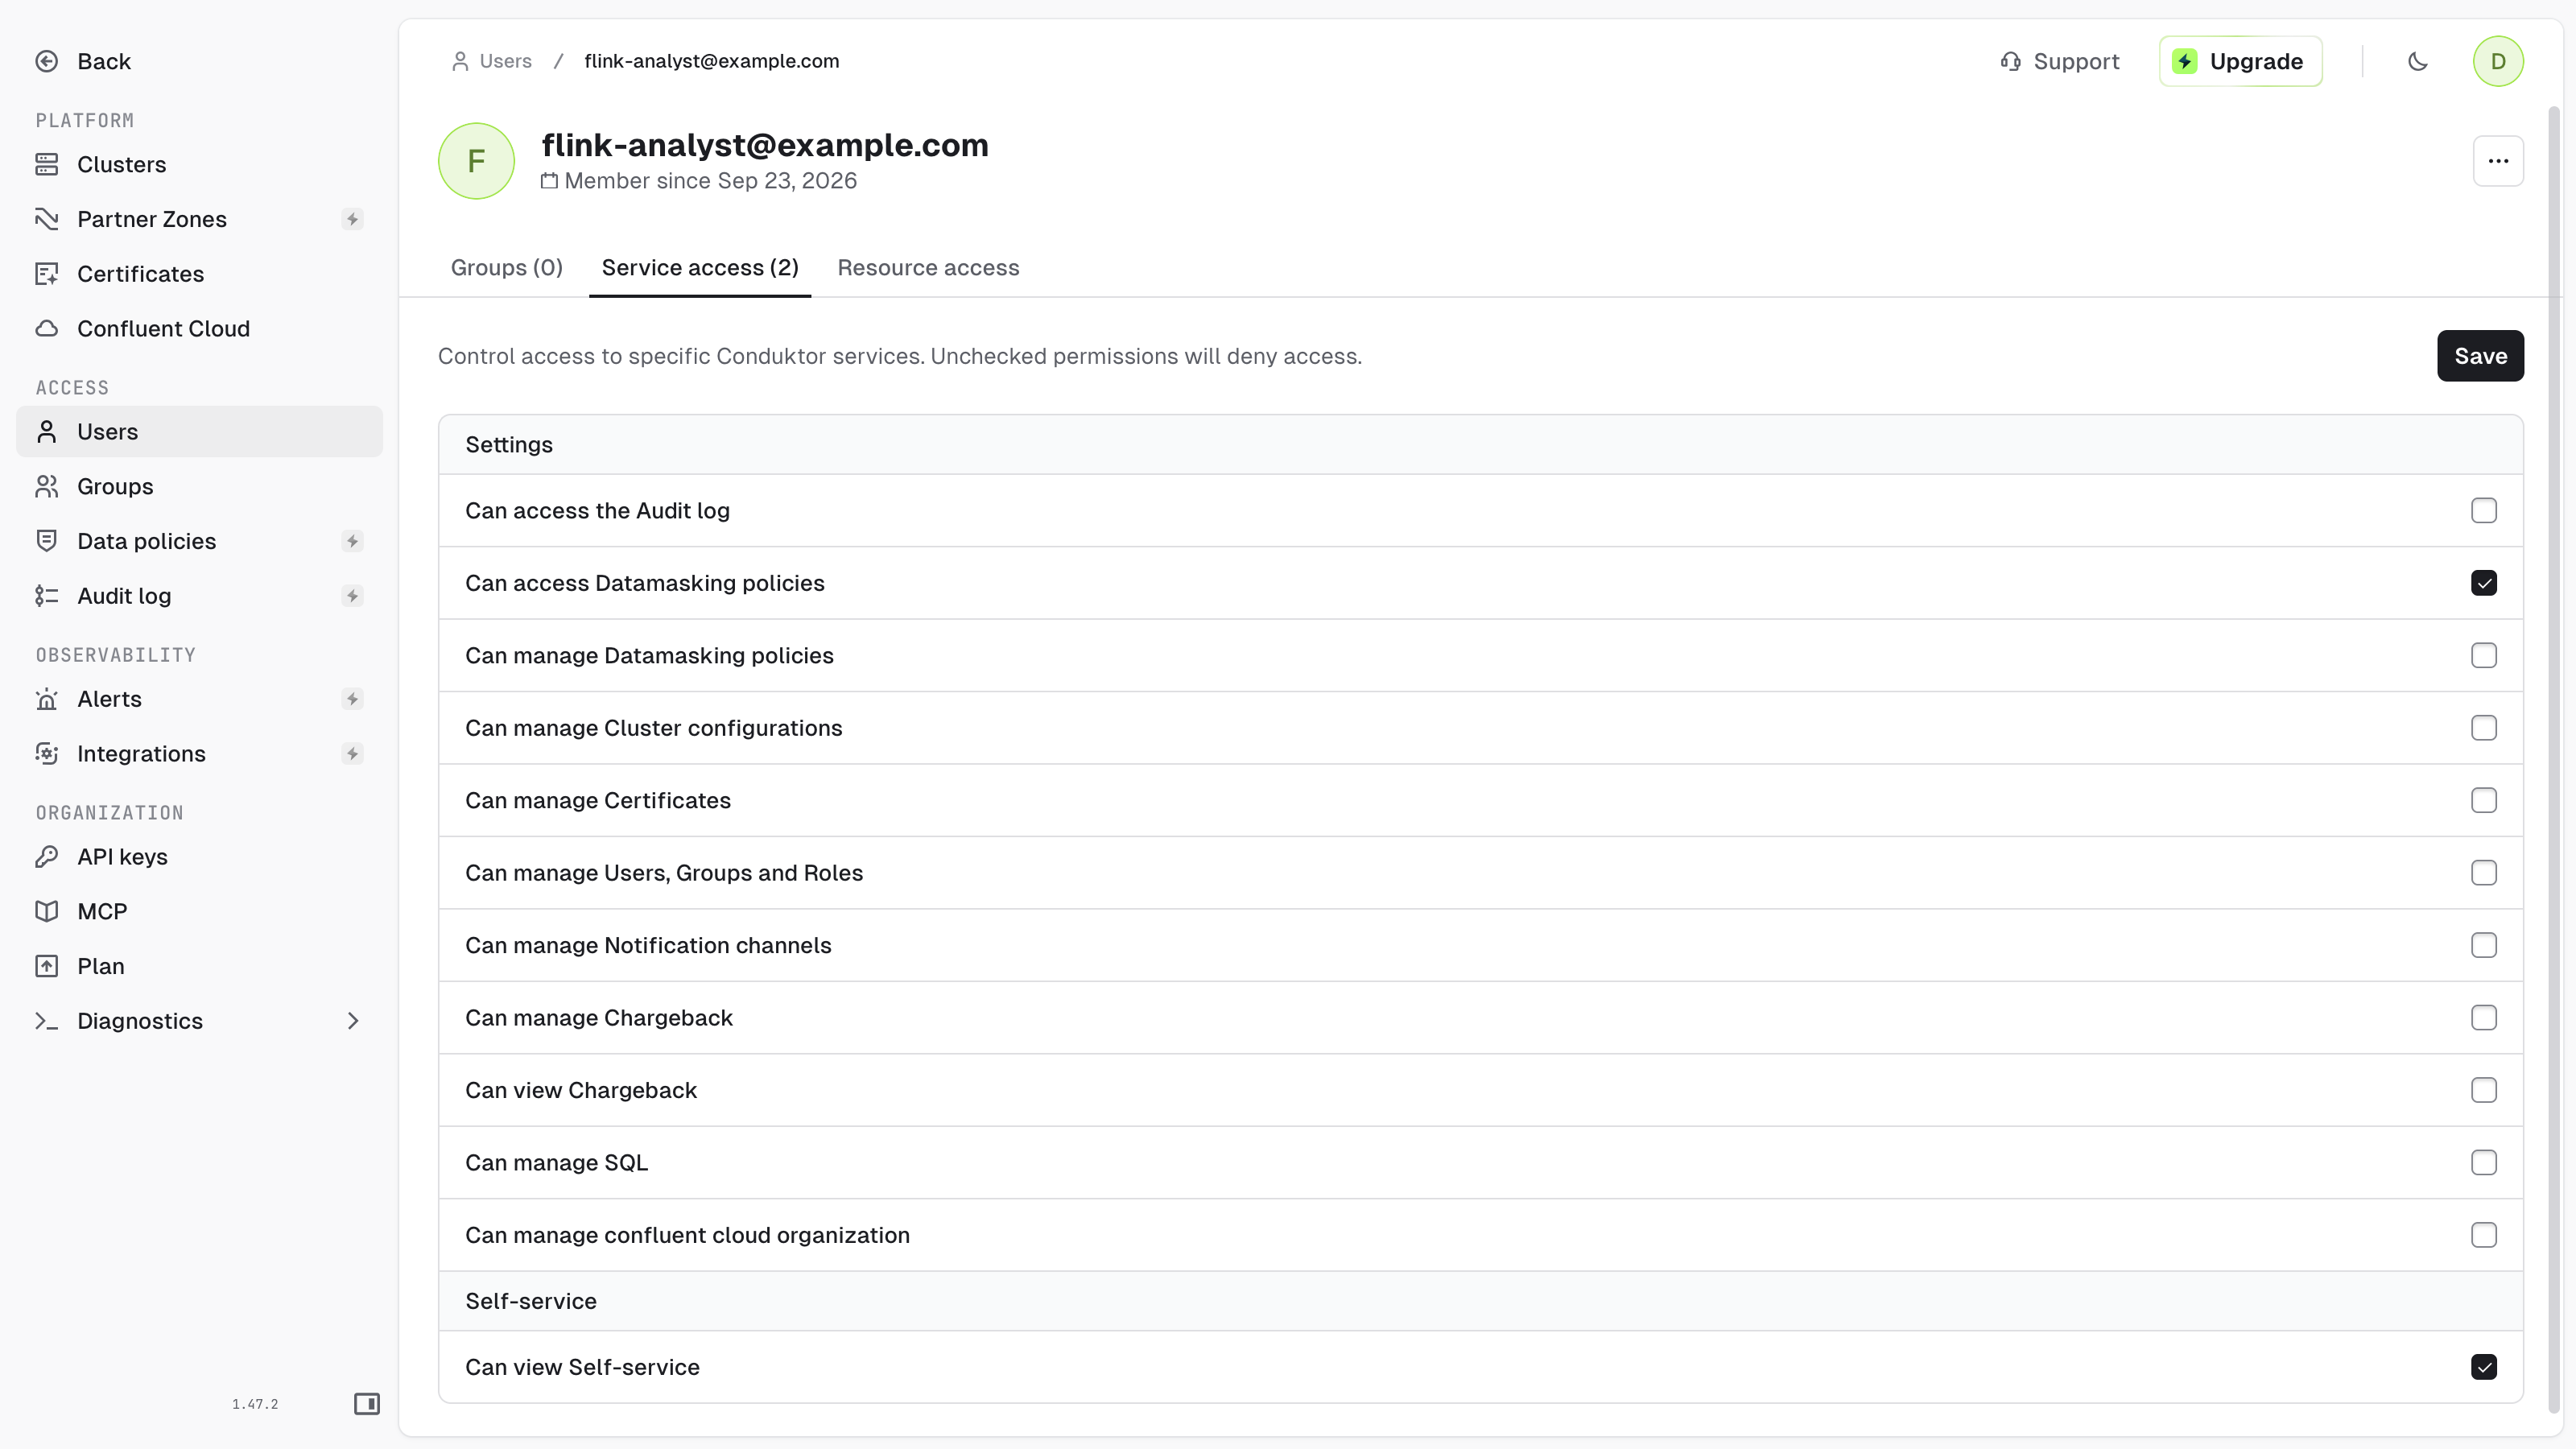2576x1449 pixels.
Task: Uncheck Can access Datamasking policies
Action: tap(2483, 583)
